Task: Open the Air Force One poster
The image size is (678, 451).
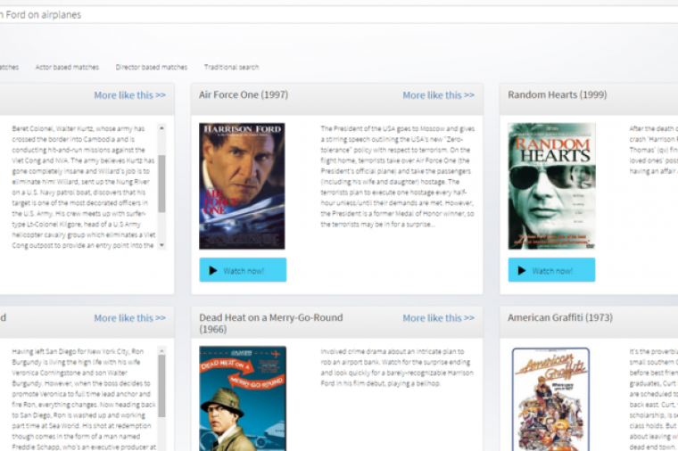Action: (x=242, y=186)
